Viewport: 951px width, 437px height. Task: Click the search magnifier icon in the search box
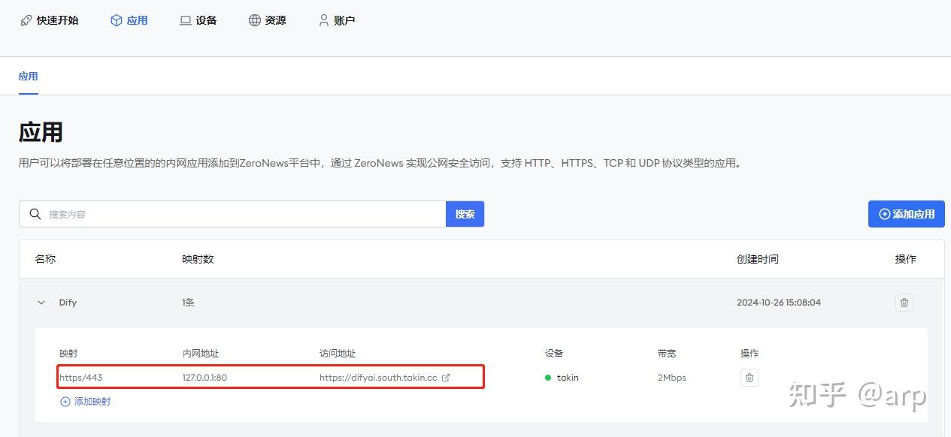[x=35, y=214]
